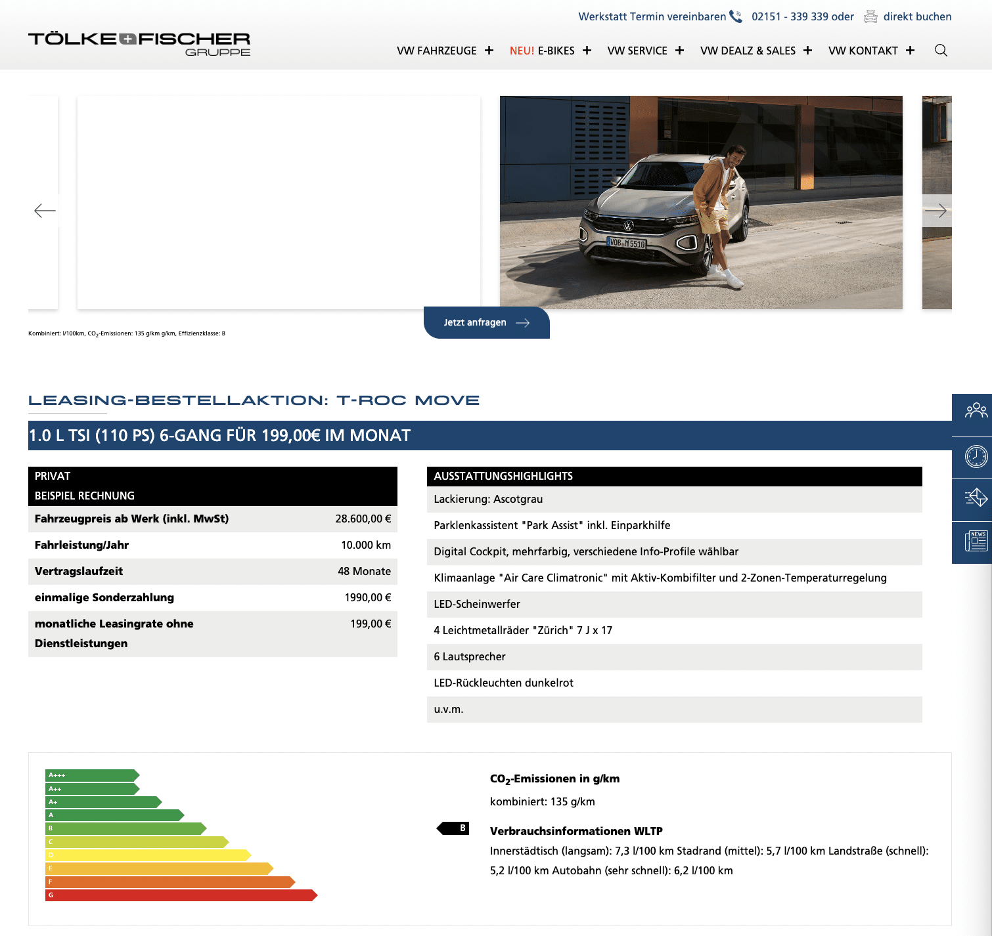Click the Kombiniert emissions footnote under slider
The image size is (992, 936).
pyautogui.click(x=127, y=333)
